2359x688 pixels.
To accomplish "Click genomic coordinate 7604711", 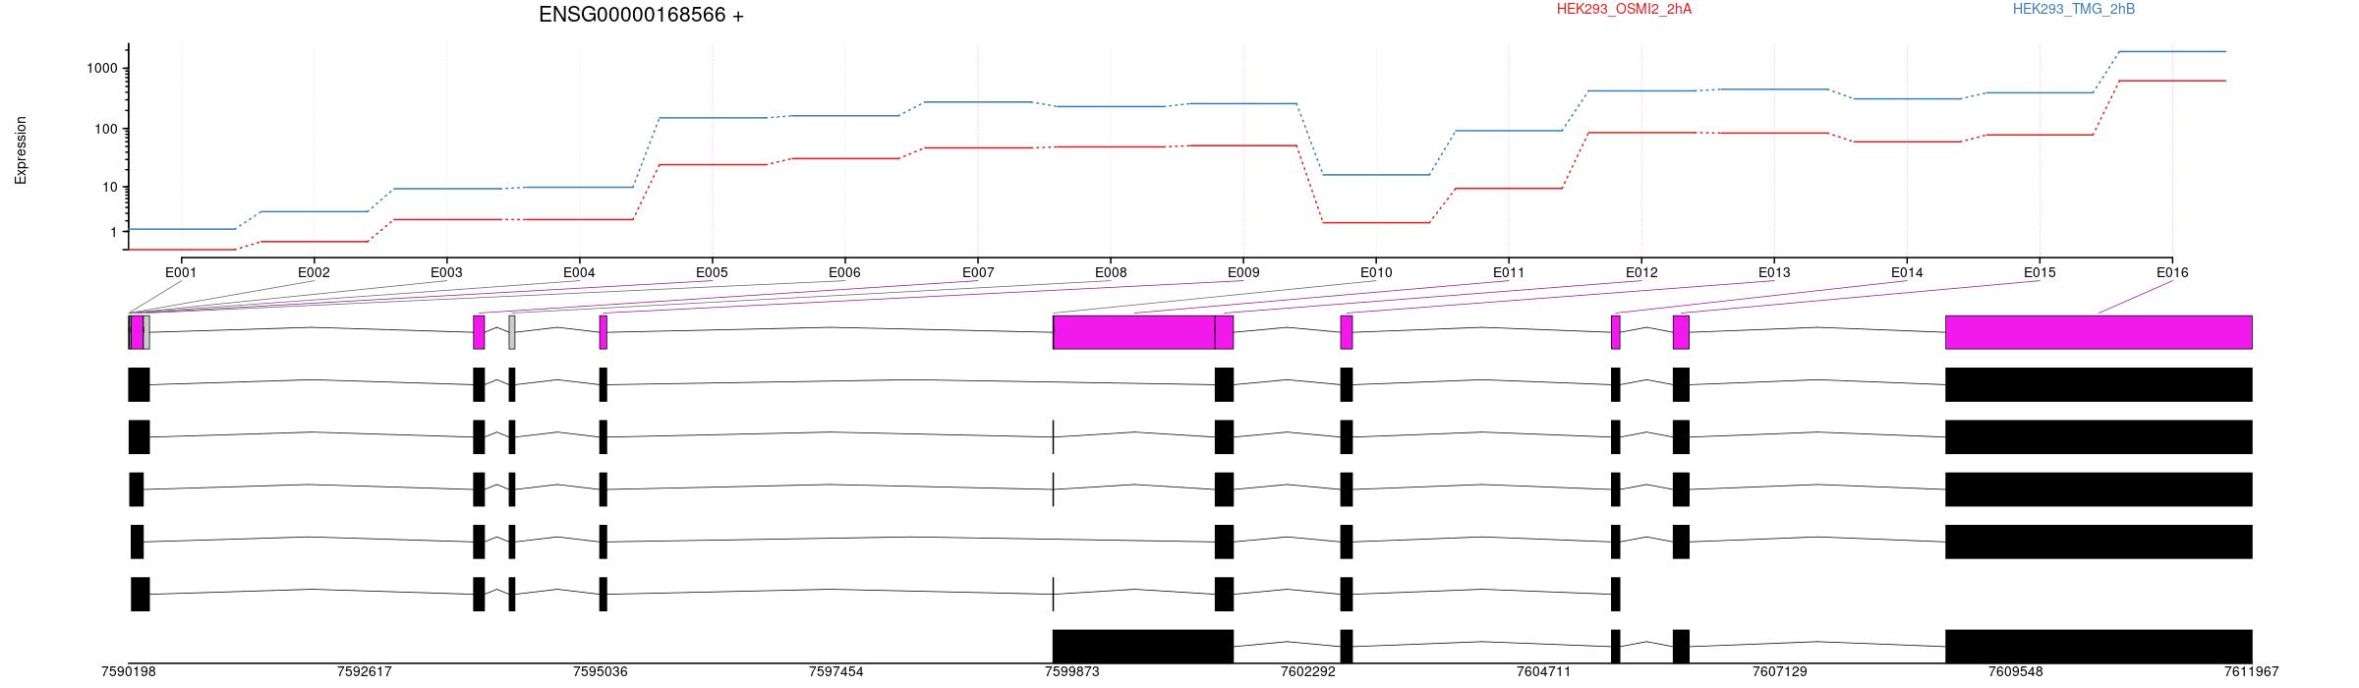I will tap(1544, 672).
